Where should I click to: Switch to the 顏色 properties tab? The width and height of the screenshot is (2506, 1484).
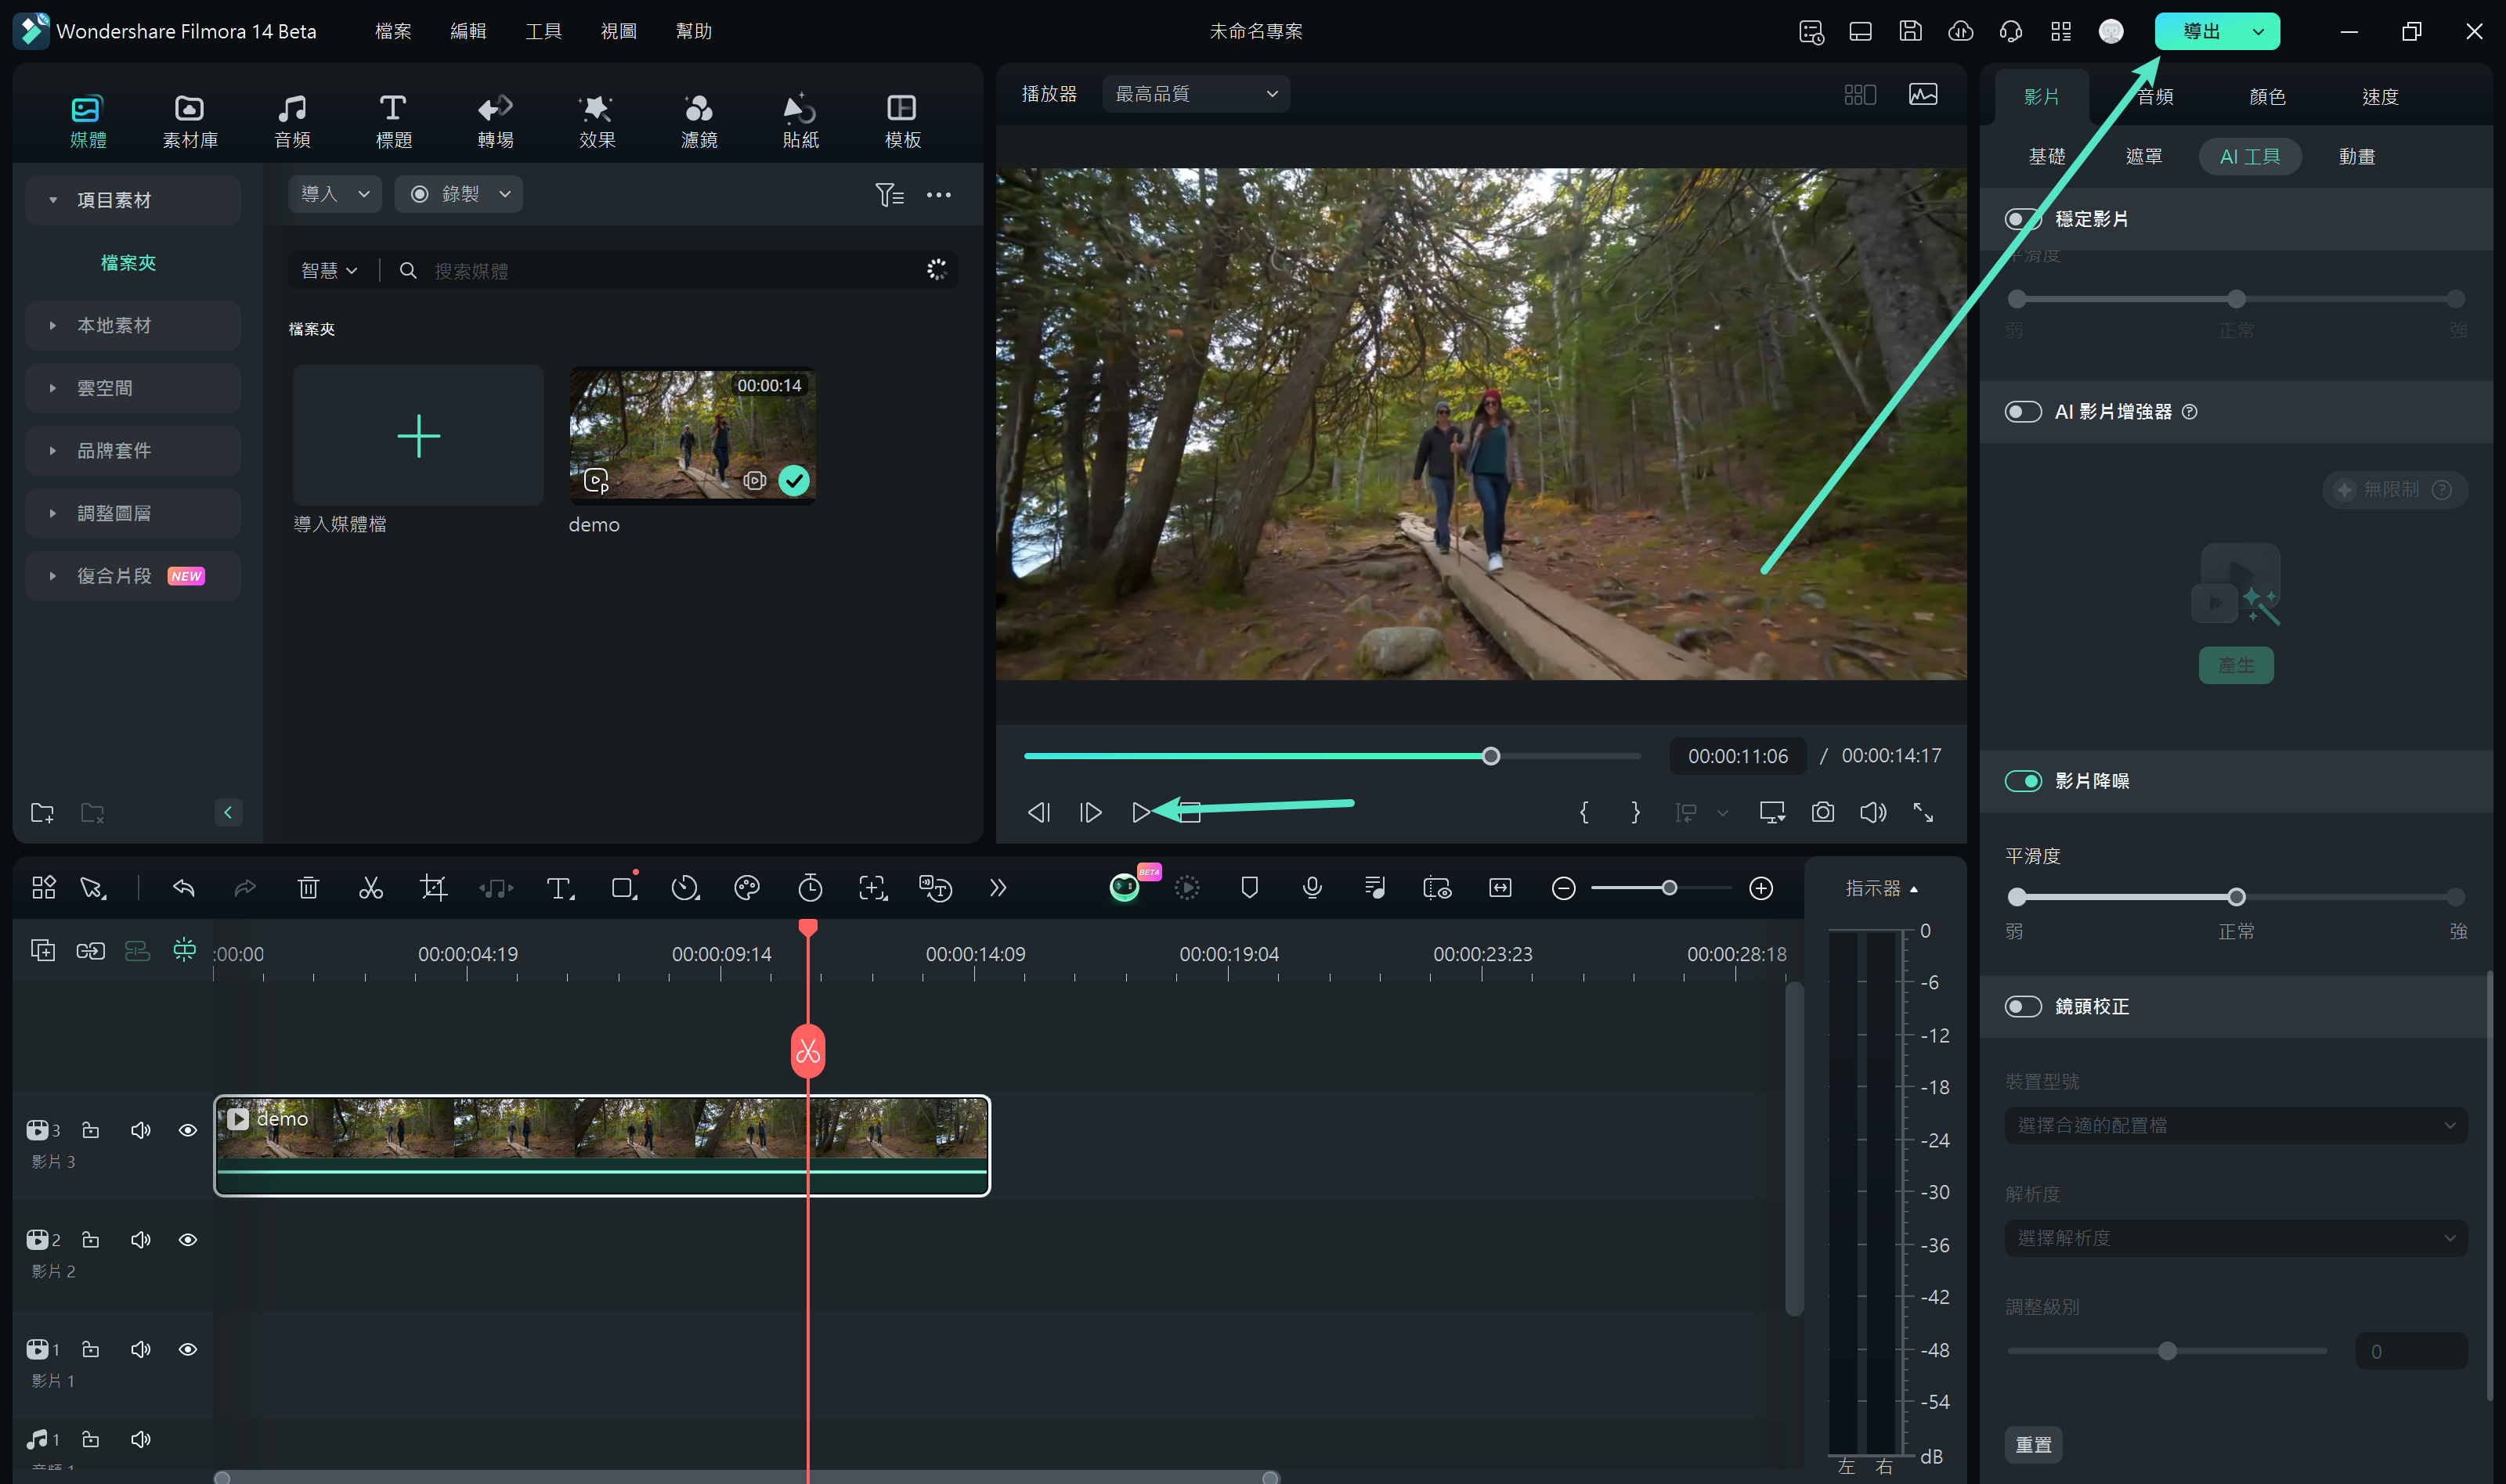[2267, 97]
